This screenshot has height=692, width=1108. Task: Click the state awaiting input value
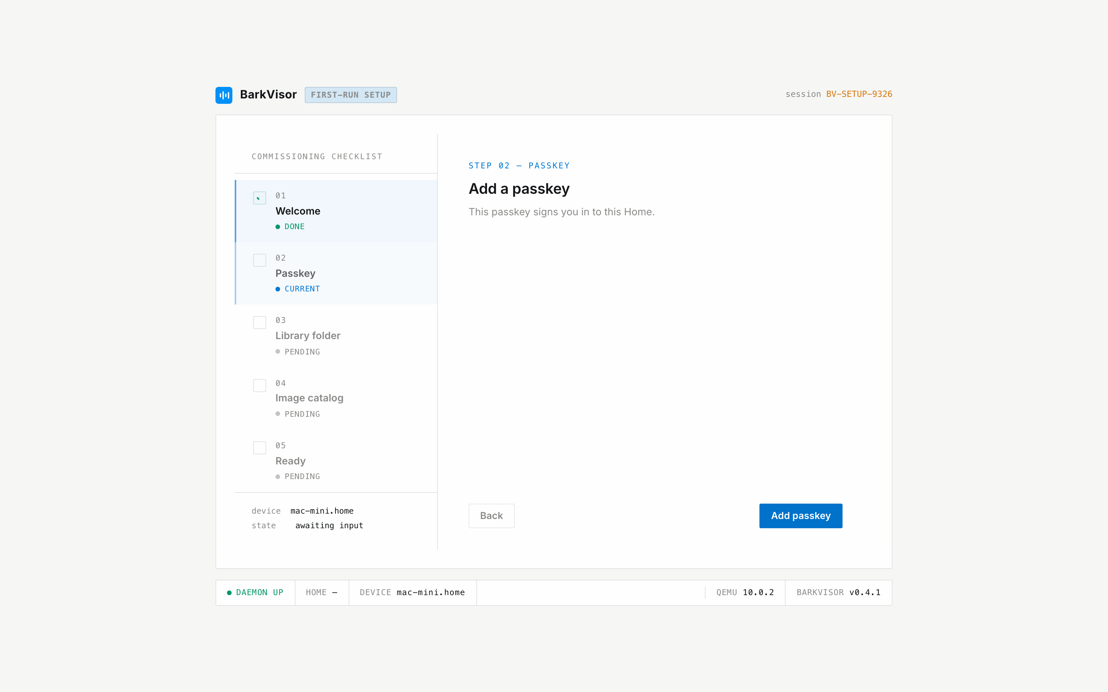(x=329, y=526)
